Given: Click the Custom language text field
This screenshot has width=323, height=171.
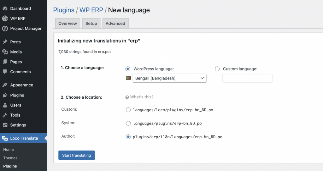Looking at the screenshot, I should coord(247,78).
